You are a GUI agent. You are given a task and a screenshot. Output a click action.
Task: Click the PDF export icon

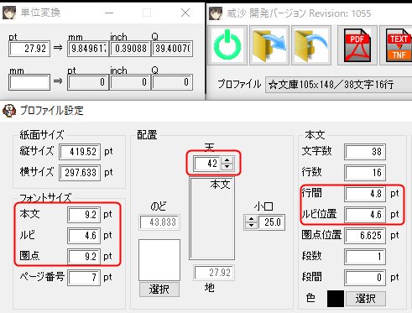tap(357, 45)
